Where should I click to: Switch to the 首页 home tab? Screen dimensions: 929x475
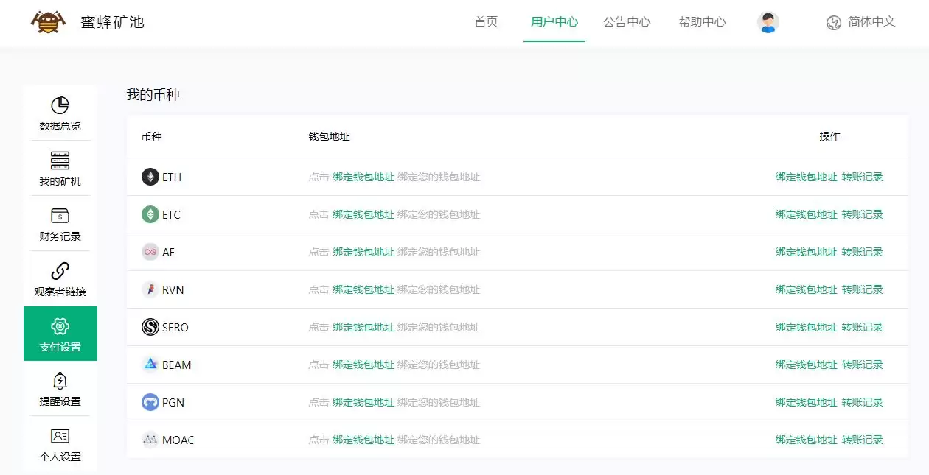coord(486,22)
